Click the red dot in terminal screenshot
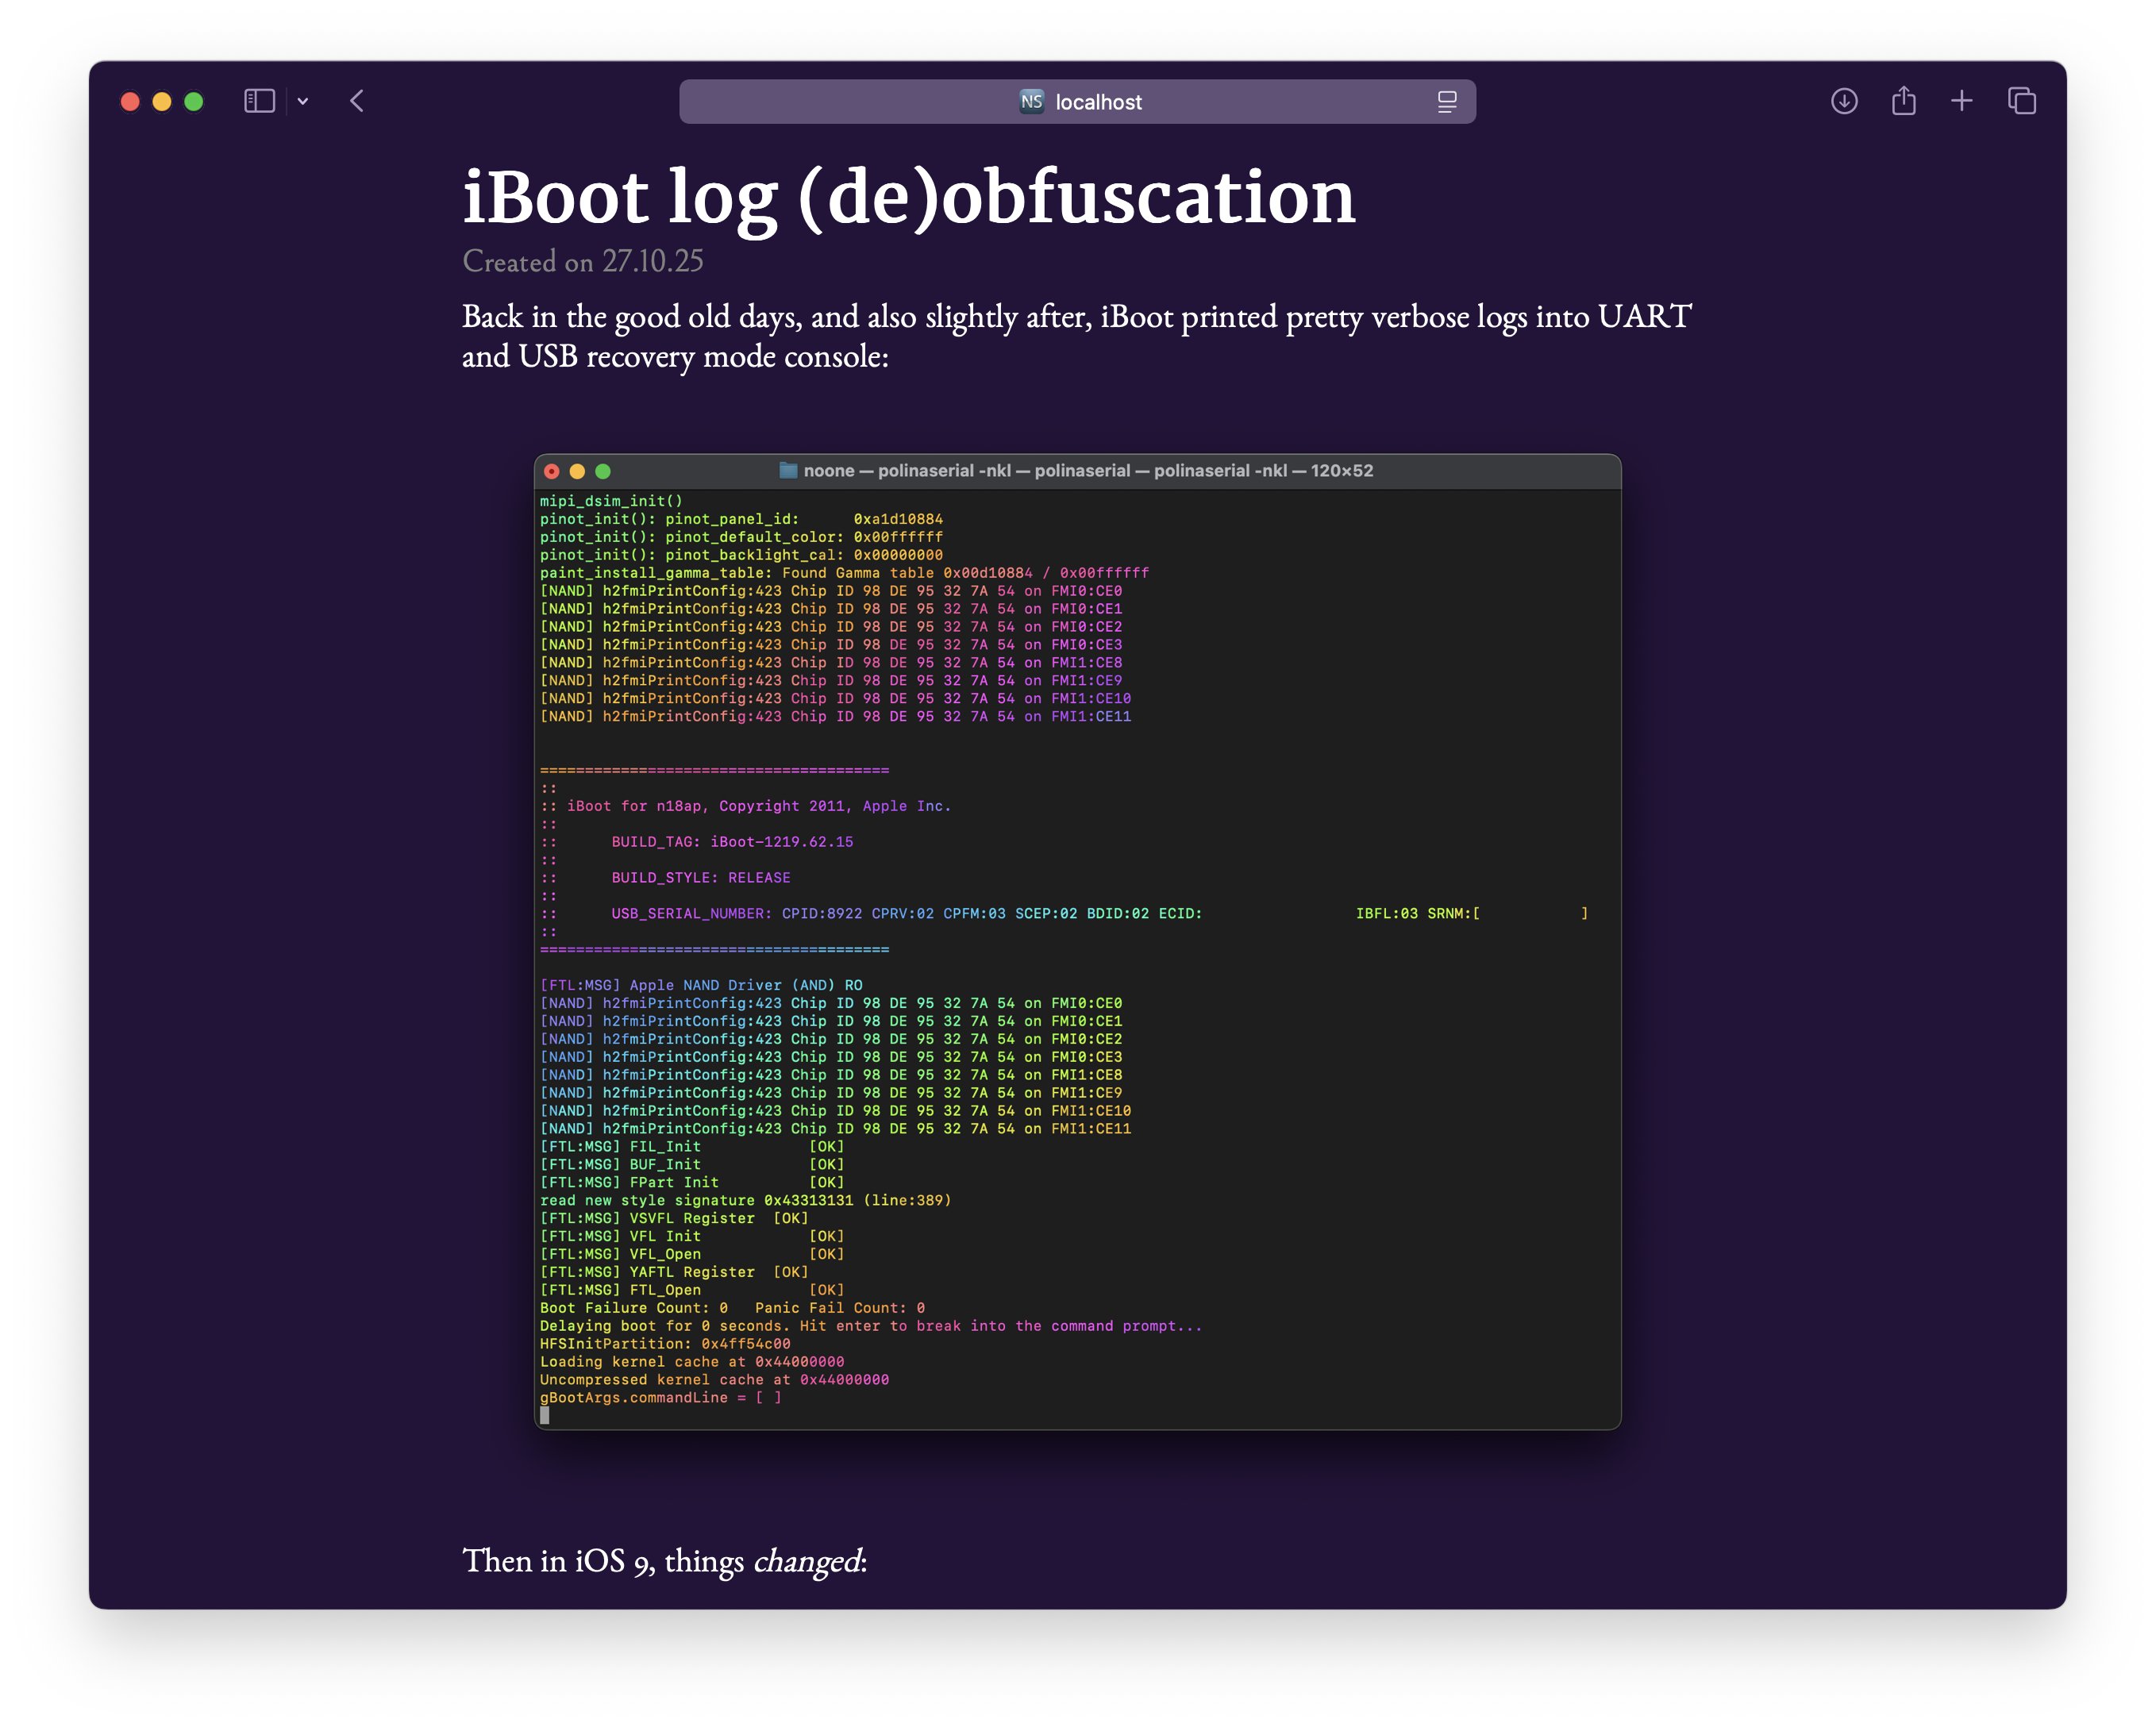The width and height of the screenshot is (2156, 1727). [552, 471]
